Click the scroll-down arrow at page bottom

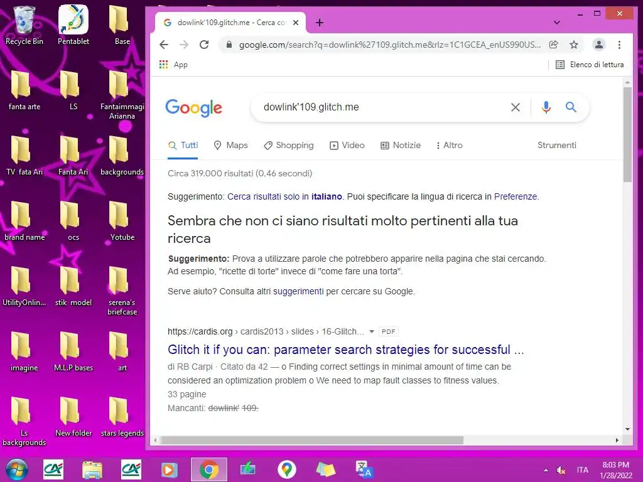coord(627,429)
